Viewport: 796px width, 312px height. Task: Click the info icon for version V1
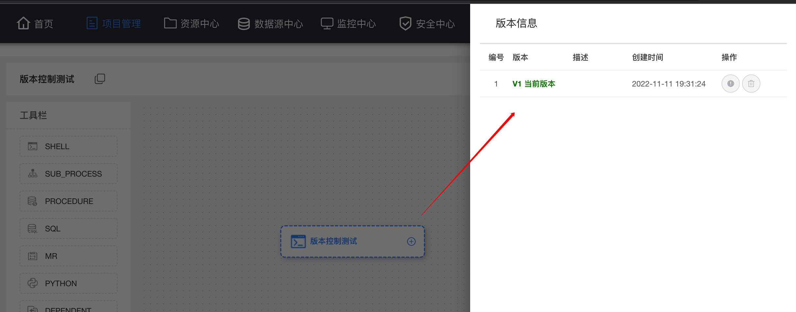(x=730, y=83)
